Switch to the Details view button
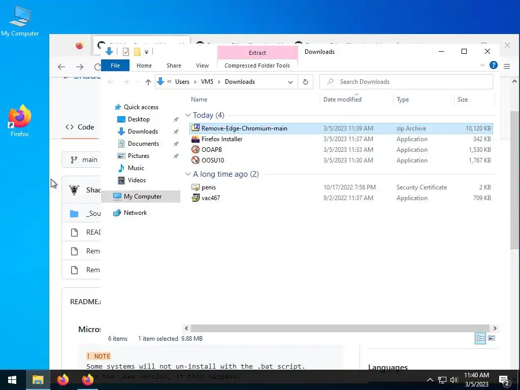 pos(480,338)
